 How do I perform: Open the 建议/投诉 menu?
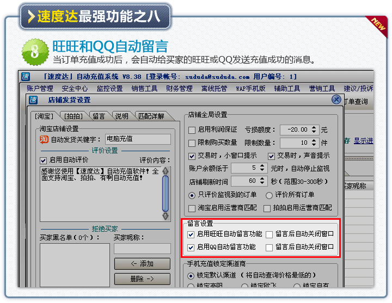(358, 89)
